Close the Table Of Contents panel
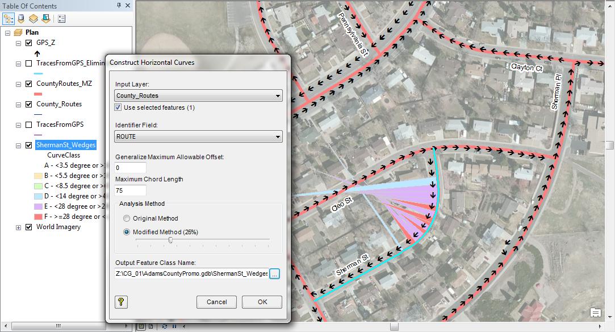The width and height of the screenshot is (615, 332). 128,6
